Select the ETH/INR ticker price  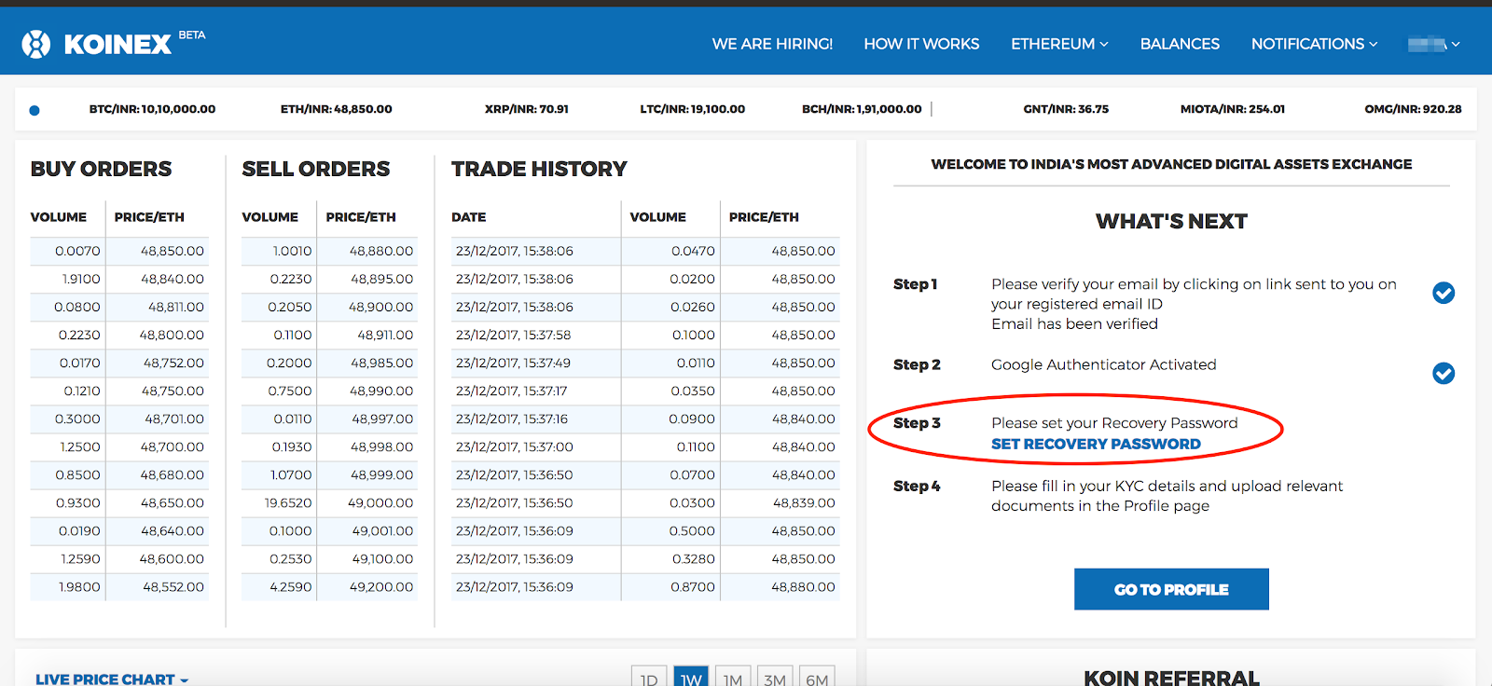(337, 109)
